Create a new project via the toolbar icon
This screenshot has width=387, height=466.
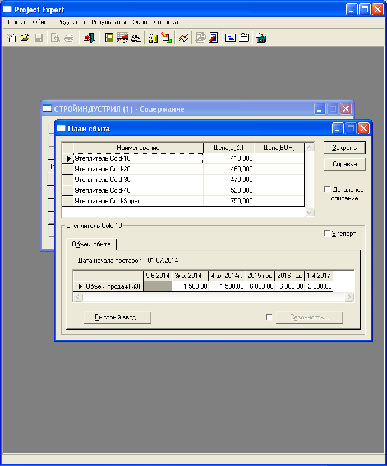coord(12,38)
